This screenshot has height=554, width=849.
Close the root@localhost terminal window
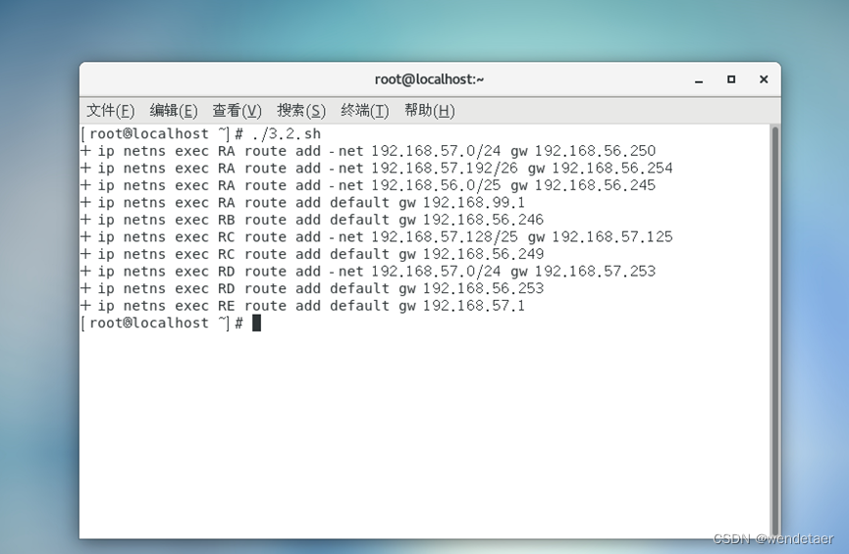point(764,79)
